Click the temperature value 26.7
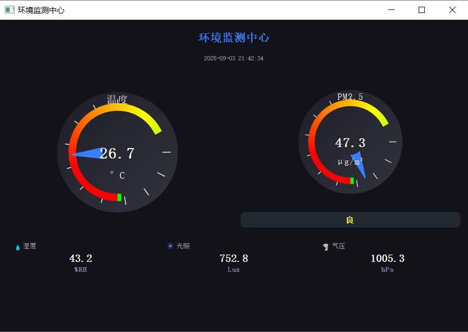468x332 pixels. [x=117, y=154]
